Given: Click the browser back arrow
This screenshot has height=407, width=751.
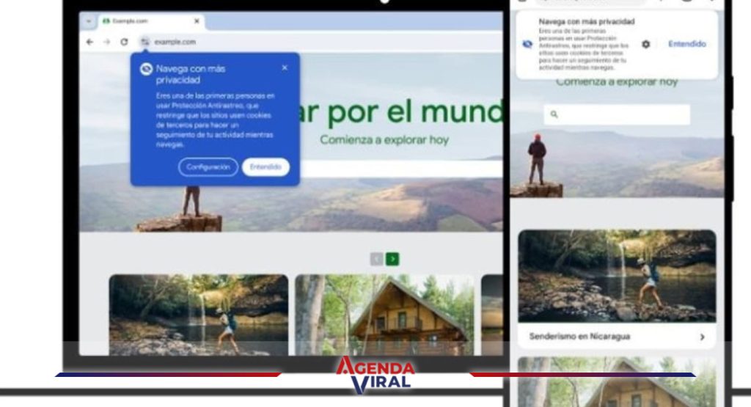Looking at the screenshot, I should point(89,43).
